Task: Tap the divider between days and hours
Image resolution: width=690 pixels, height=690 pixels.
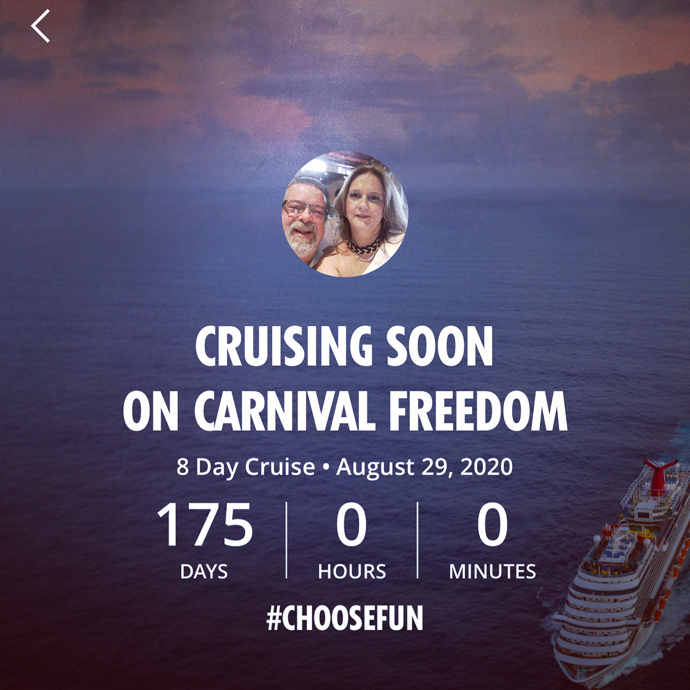Action: coord(286,540)
